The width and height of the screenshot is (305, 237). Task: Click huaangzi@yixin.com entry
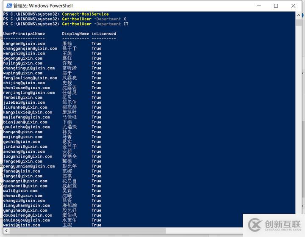point(25,181)
